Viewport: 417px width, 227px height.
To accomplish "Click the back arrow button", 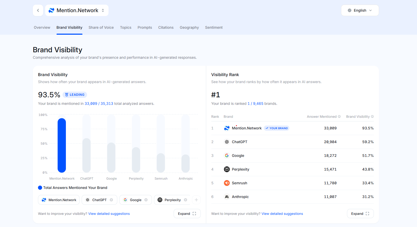I will [x=38, y=10].
